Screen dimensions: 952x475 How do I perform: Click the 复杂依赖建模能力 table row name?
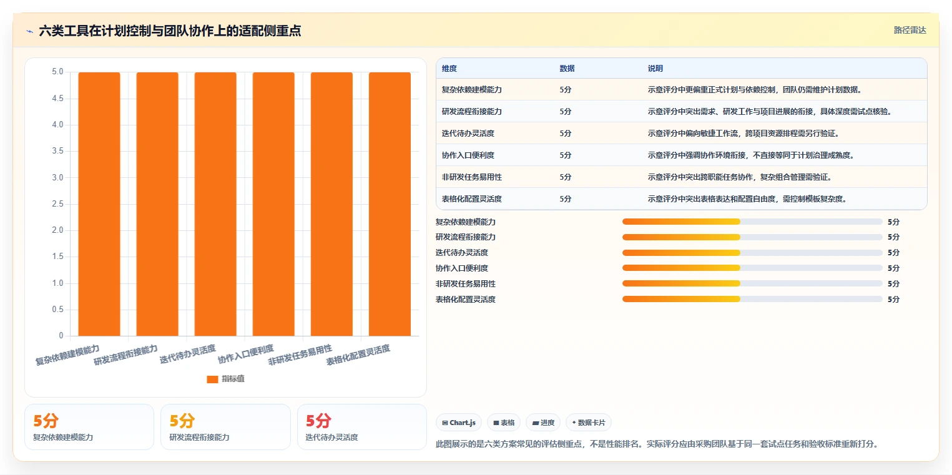point(472,90)
